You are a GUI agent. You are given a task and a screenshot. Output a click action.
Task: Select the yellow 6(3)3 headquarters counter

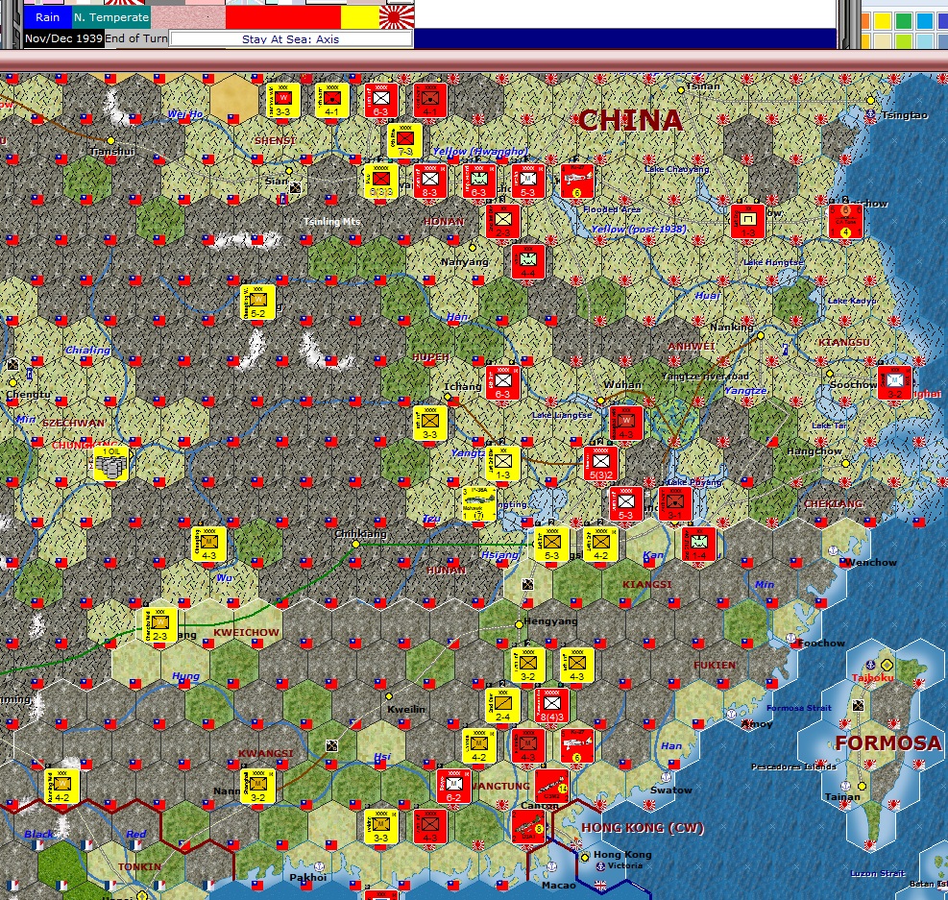coord(380,181)
